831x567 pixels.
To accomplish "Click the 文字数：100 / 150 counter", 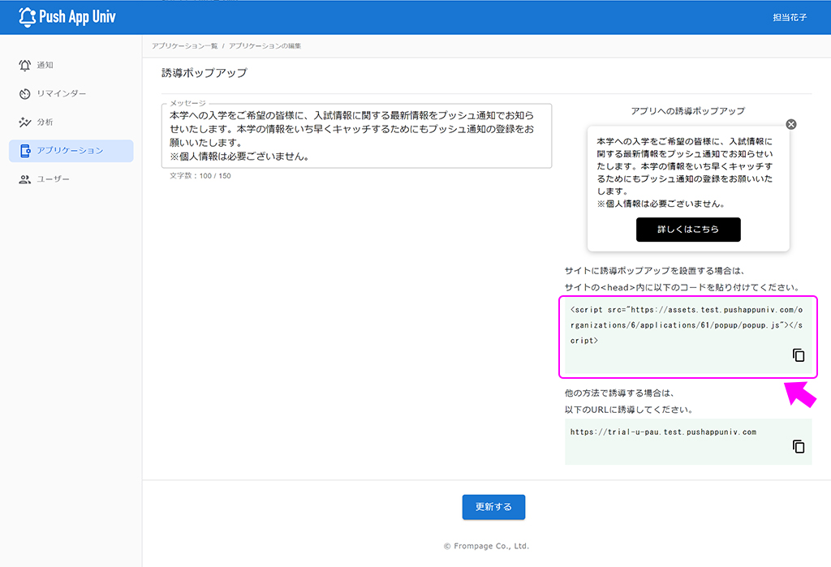I will click(x=200, y=176).
